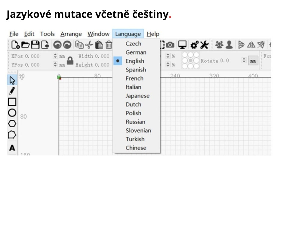Open the Window menu

tap(98, 34)
